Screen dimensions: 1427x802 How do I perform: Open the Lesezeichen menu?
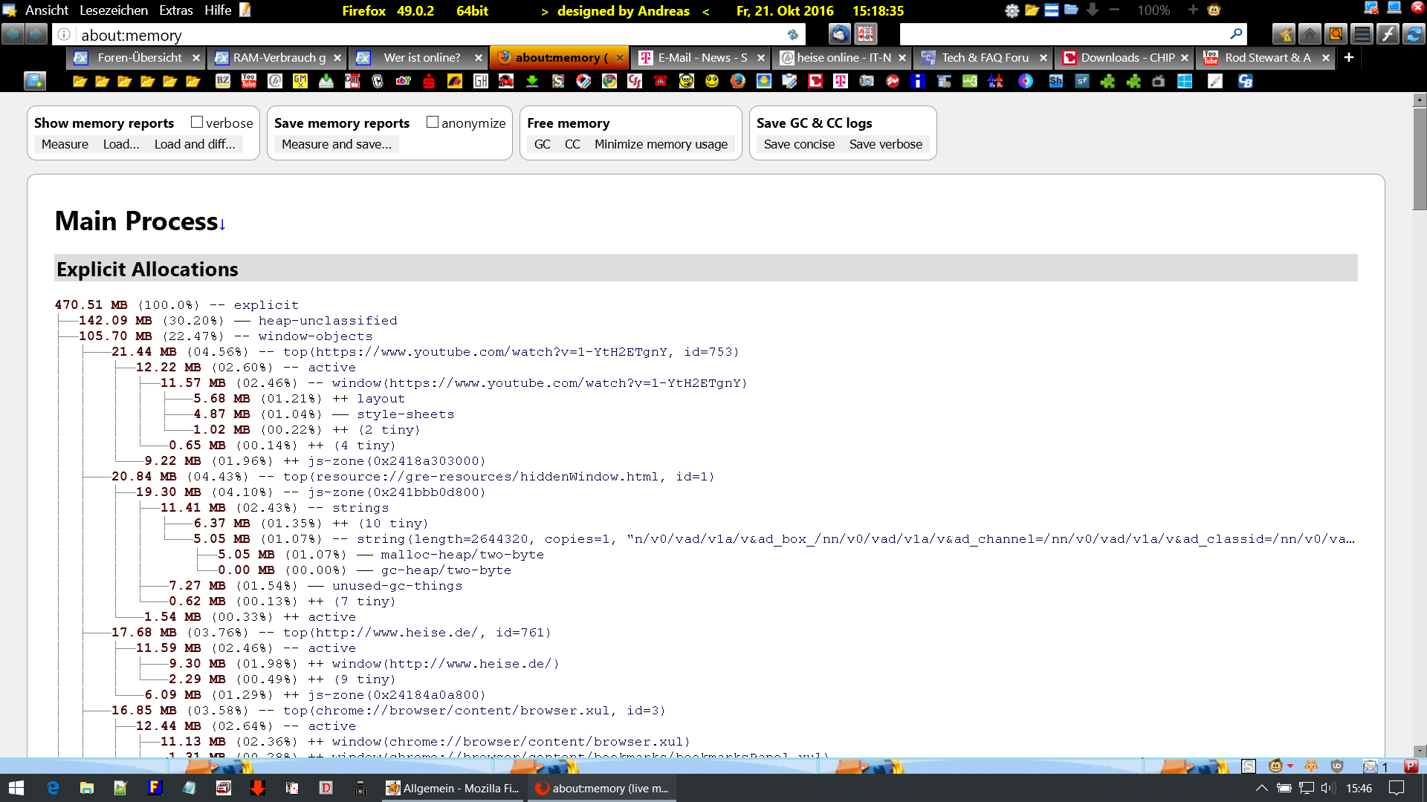point(114,10)
